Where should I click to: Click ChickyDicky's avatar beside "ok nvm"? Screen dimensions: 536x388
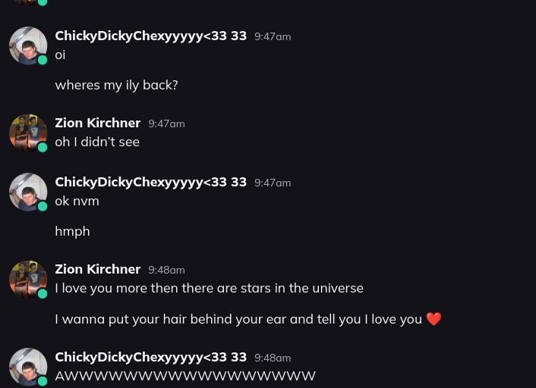click(x=28, y=192)
